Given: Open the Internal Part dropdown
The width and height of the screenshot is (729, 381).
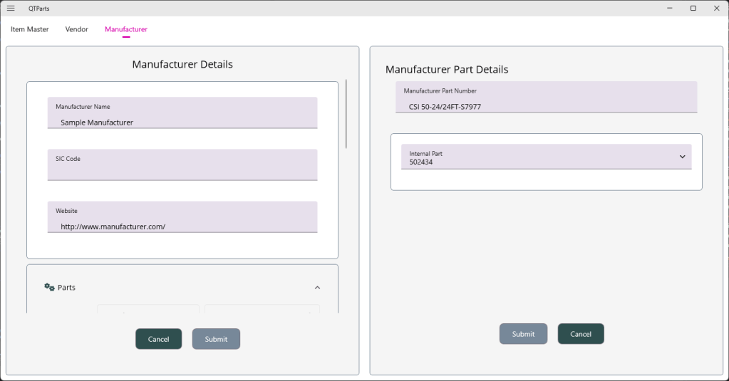Looking at the screenshot, I should tap(681, 157).
